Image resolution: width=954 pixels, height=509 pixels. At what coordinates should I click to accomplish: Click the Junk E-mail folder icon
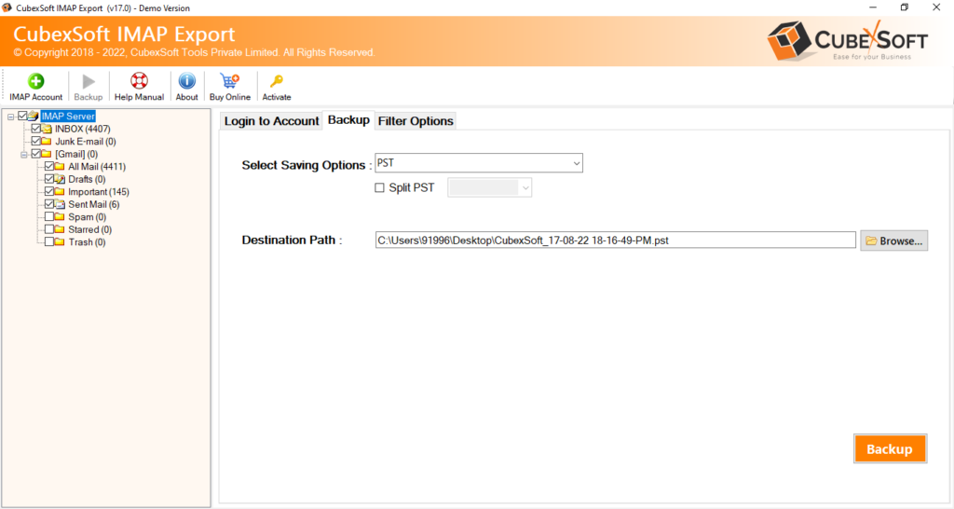pyautogui.click(x=47, y=142)
